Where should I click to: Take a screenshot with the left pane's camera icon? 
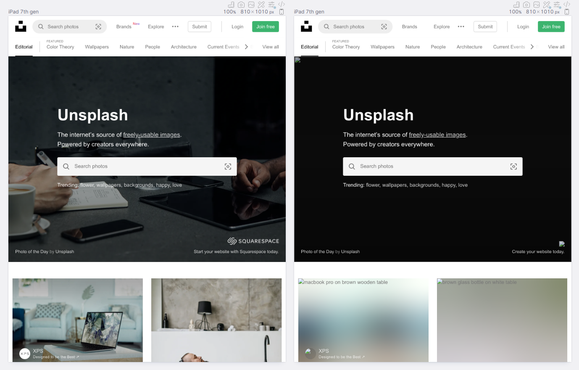pos(241,5)
